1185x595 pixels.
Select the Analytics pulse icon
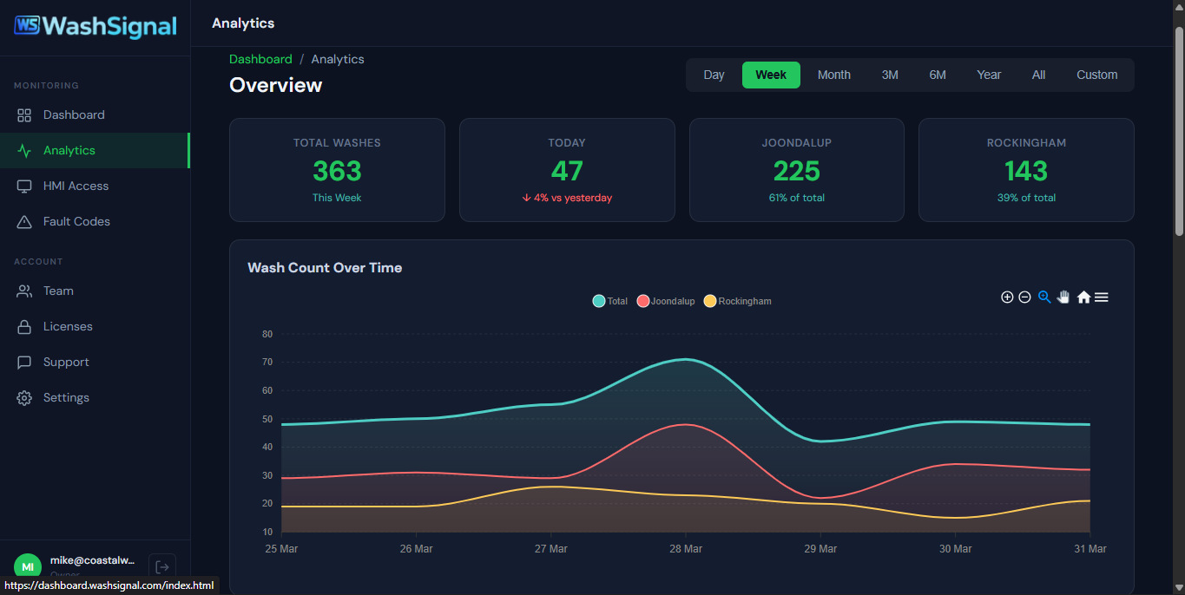[24, 151]
